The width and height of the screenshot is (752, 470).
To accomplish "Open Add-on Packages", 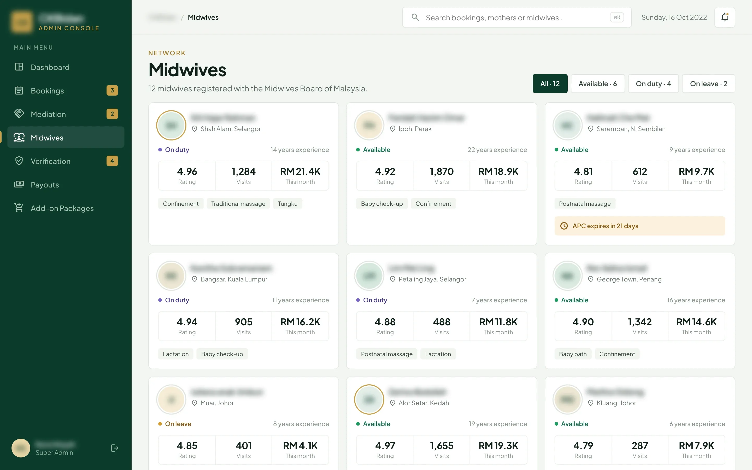I will (x=66, y=208).
